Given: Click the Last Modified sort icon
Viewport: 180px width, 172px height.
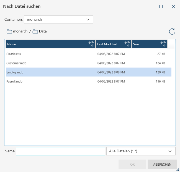Looking at the screenshot, I should pyautogui.click(x=127, y=44).
